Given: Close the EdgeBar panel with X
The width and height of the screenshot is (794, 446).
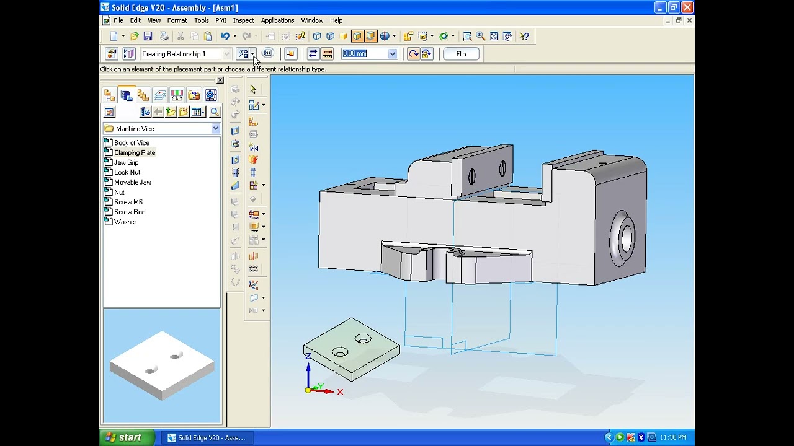Looking at the screenshot, I should (220, 81).
